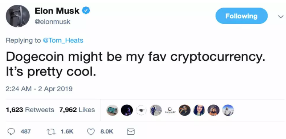Click the Compound logo liker avatar

tap(170, 110)
